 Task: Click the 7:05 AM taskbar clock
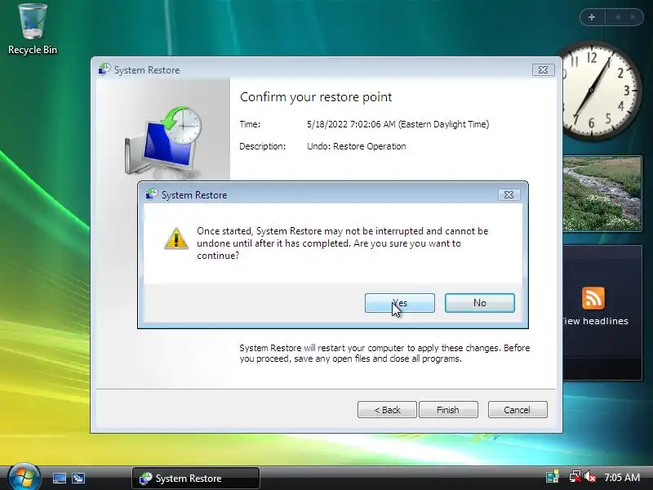[x=622, y=477]
